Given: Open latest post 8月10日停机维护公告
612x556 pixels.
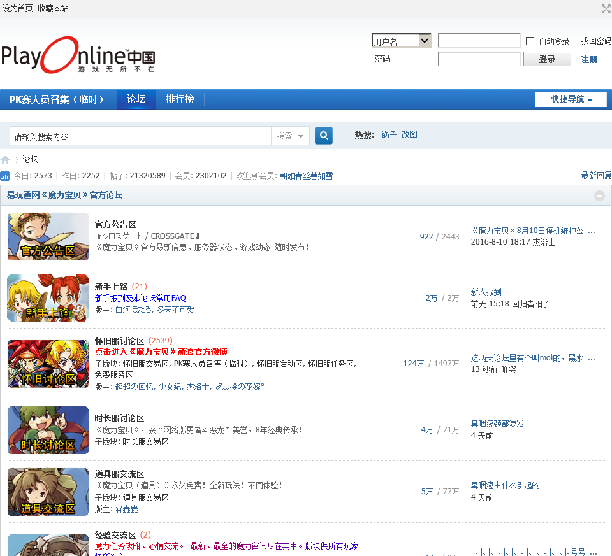Looking at the screenshot, I should coord(533,231).
